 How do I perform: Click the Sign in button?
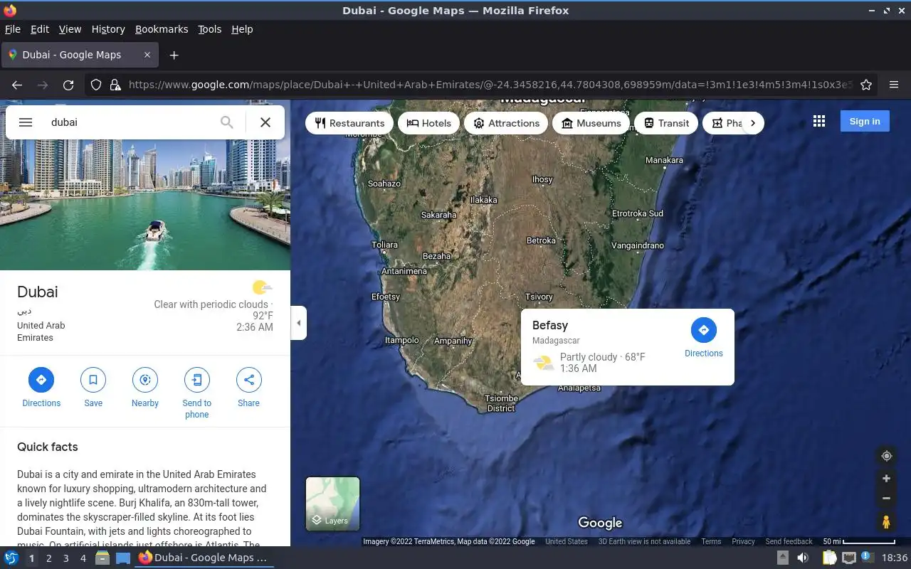coord(865,122)
